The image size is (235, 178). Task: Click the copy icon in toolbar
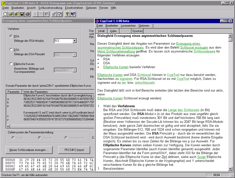[41, 14]
